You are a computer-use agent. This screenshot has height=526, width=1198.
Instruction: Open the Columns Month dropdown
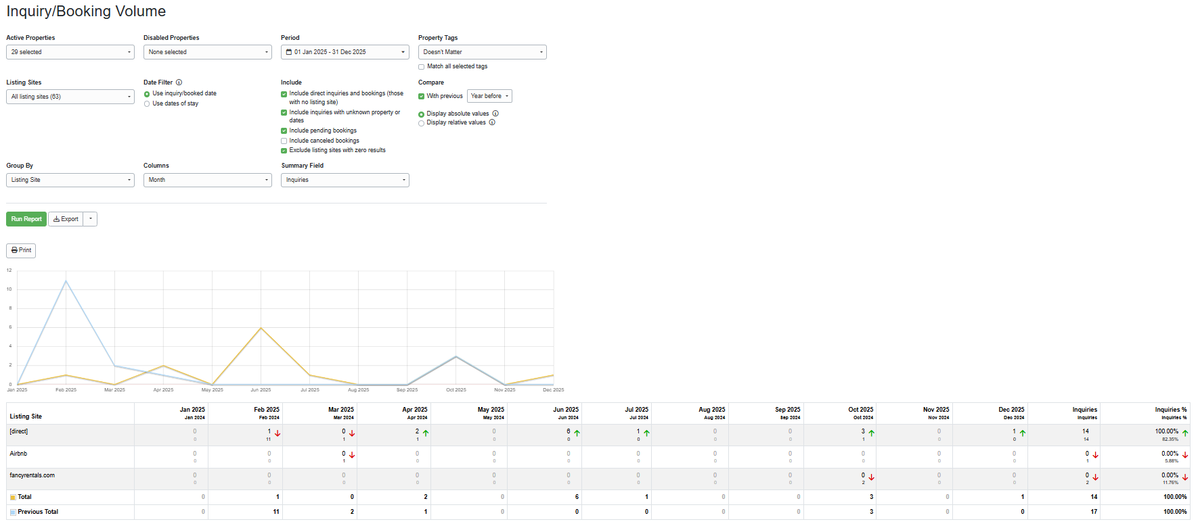point(208,180)
